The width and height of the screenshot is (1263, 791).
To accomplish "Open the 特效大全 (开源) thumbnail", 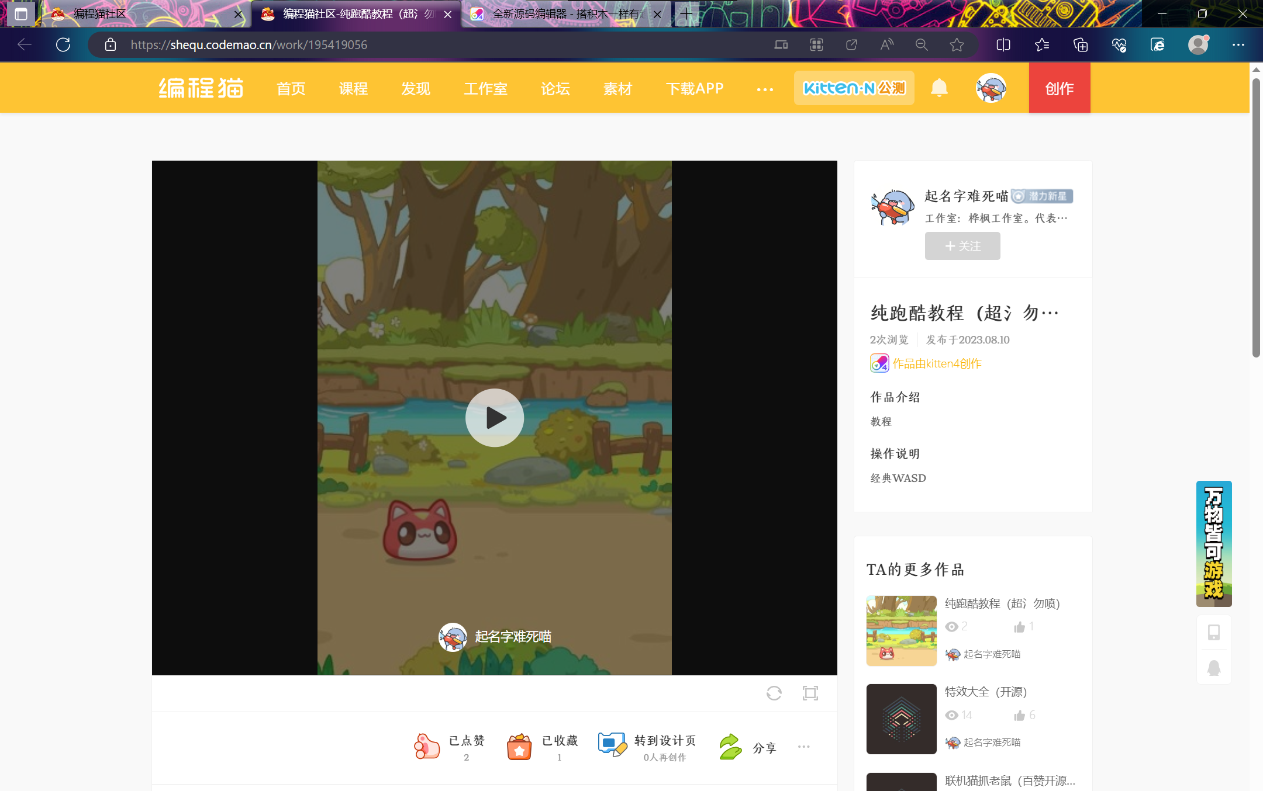I will 902,719.
